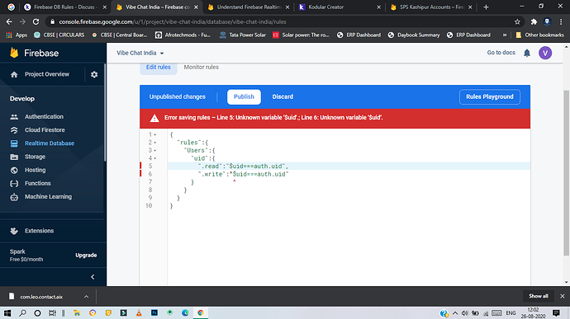Show all downloads

click(539, 296)
